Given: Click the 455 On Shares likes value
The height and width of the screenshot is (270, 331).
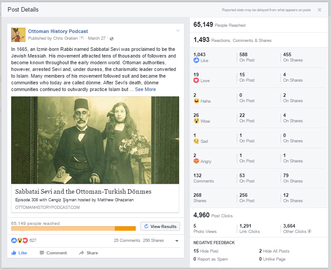Looking at the screenshot, I should [293, 57].
